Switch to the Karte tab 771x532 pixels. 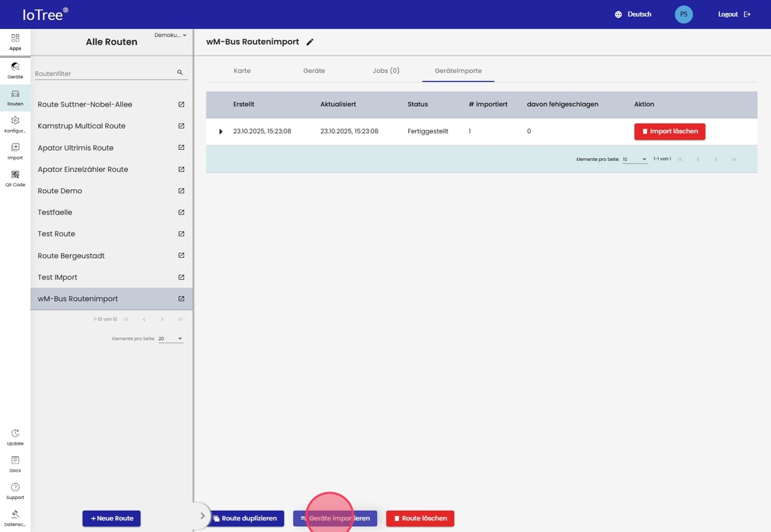coord(242,71)
